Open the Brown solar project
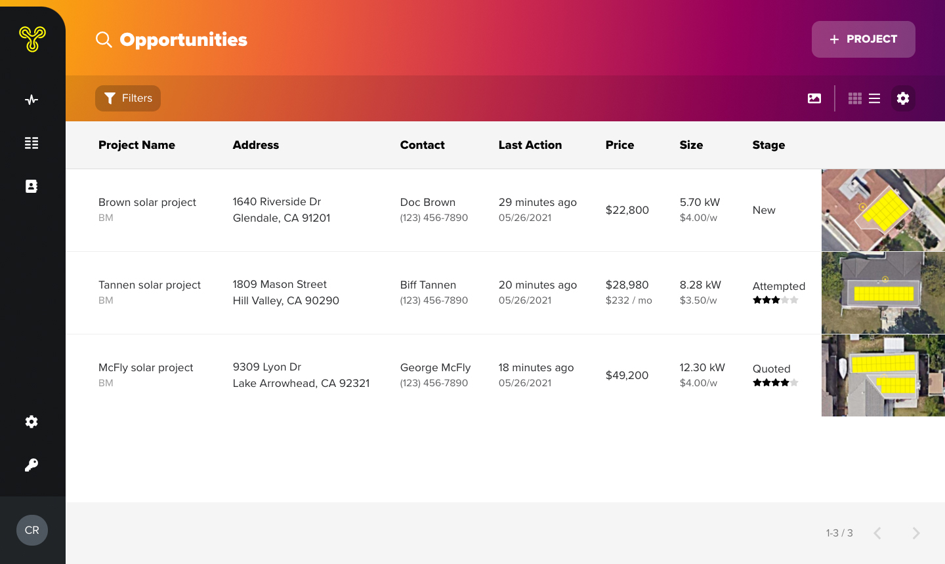 coord(147,203)
